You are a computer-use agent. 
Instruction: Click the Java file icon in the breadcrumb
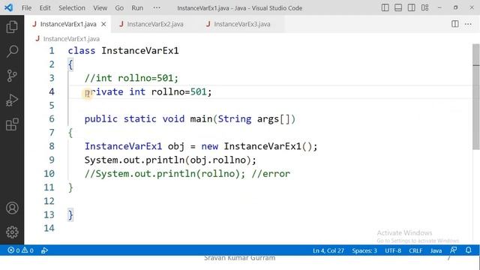(37, 38)
